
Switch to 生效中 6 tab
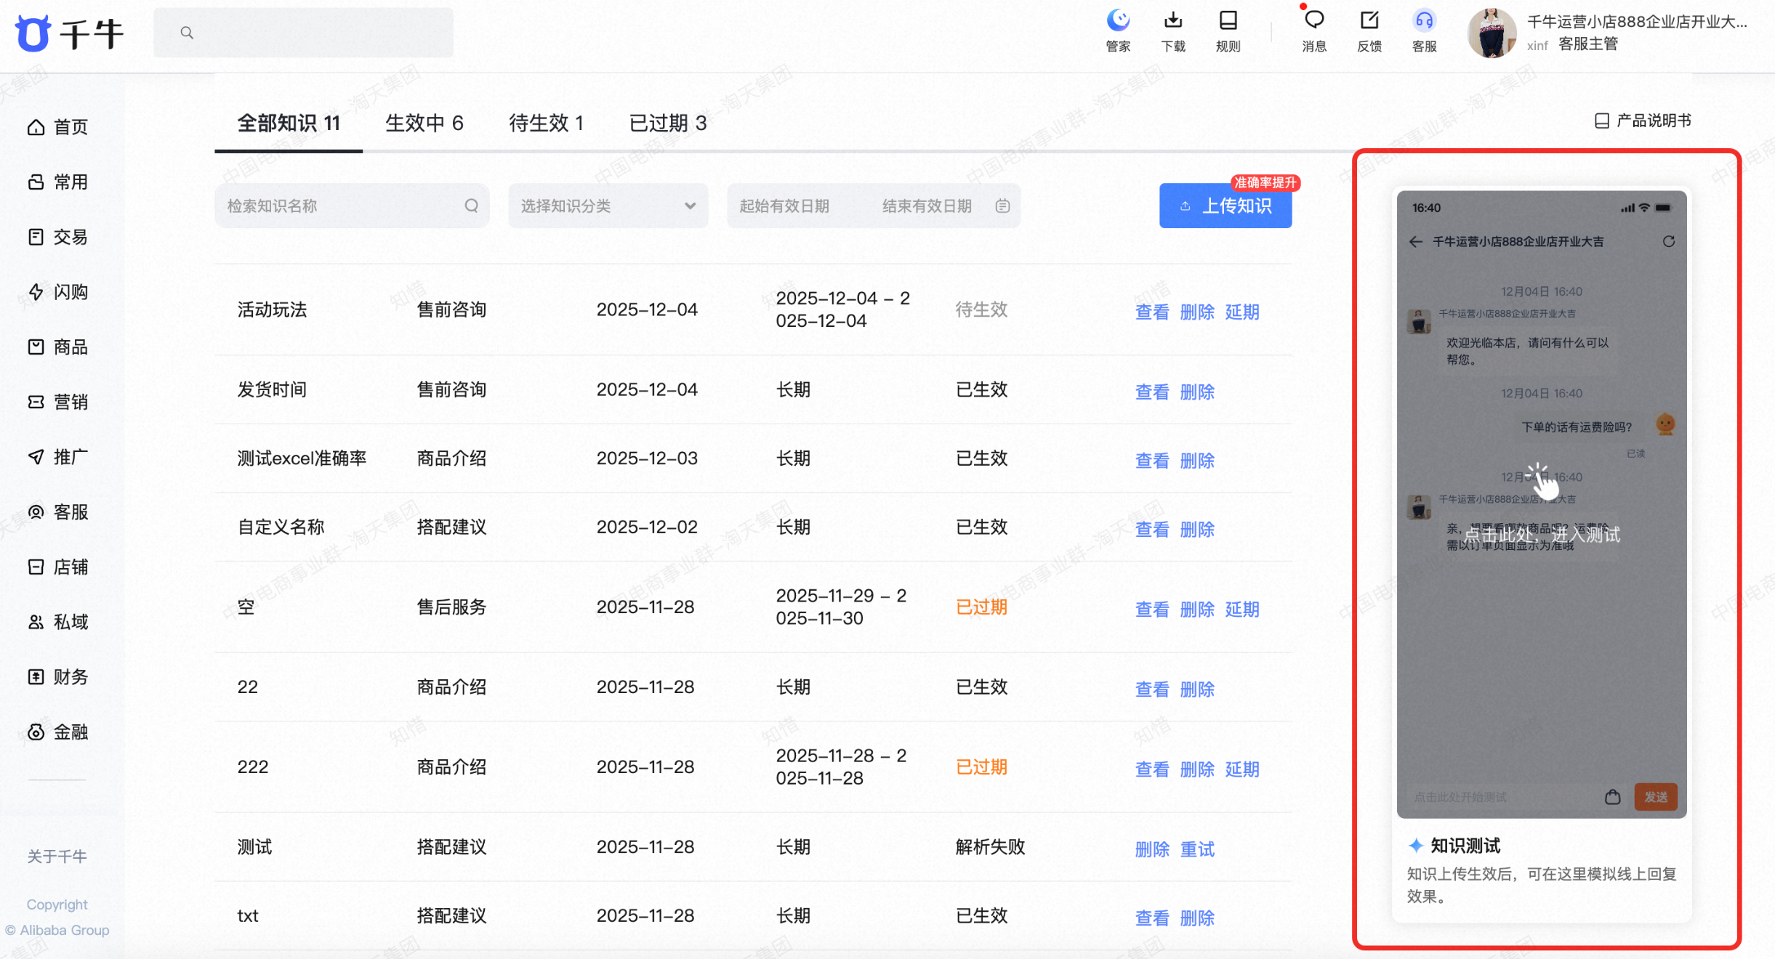(x=424, y=124)
